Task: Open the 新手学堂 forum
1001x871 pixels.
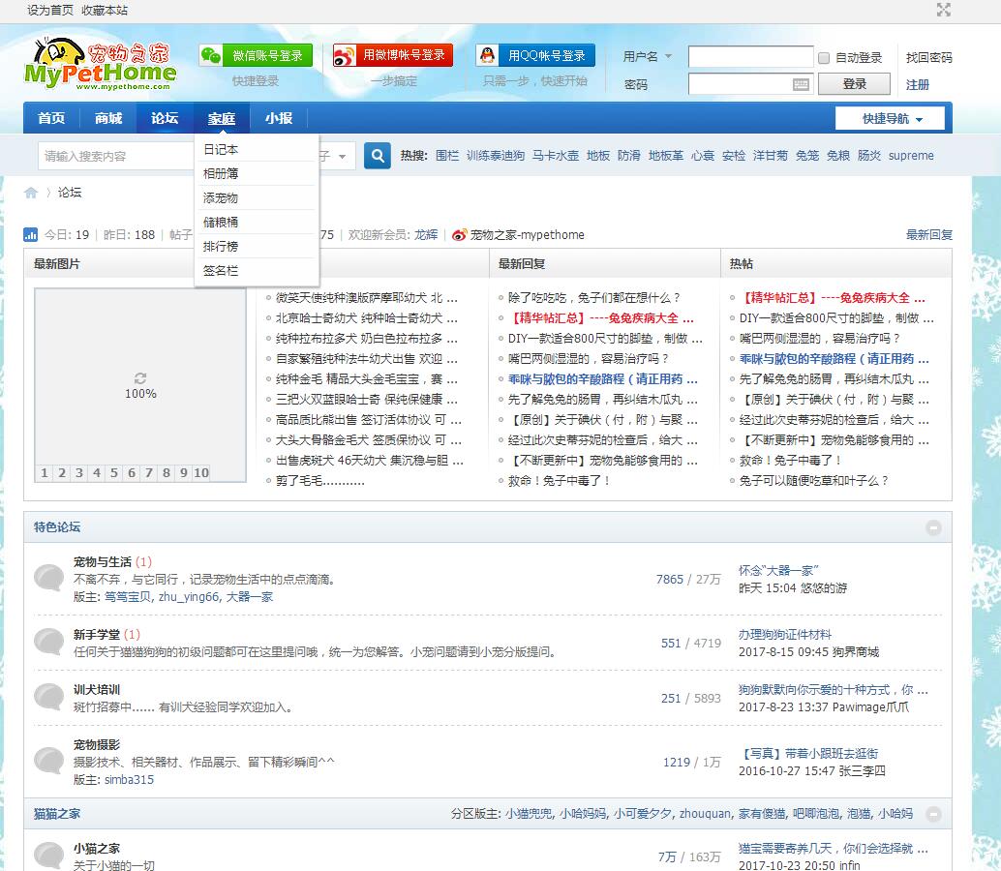Action: pos(97,634)
